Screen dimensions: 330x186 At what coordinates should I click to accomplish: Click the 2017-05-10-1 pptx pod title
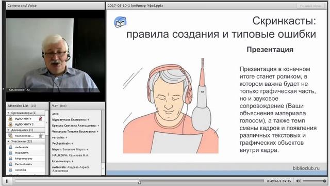(x=135, y=6)
